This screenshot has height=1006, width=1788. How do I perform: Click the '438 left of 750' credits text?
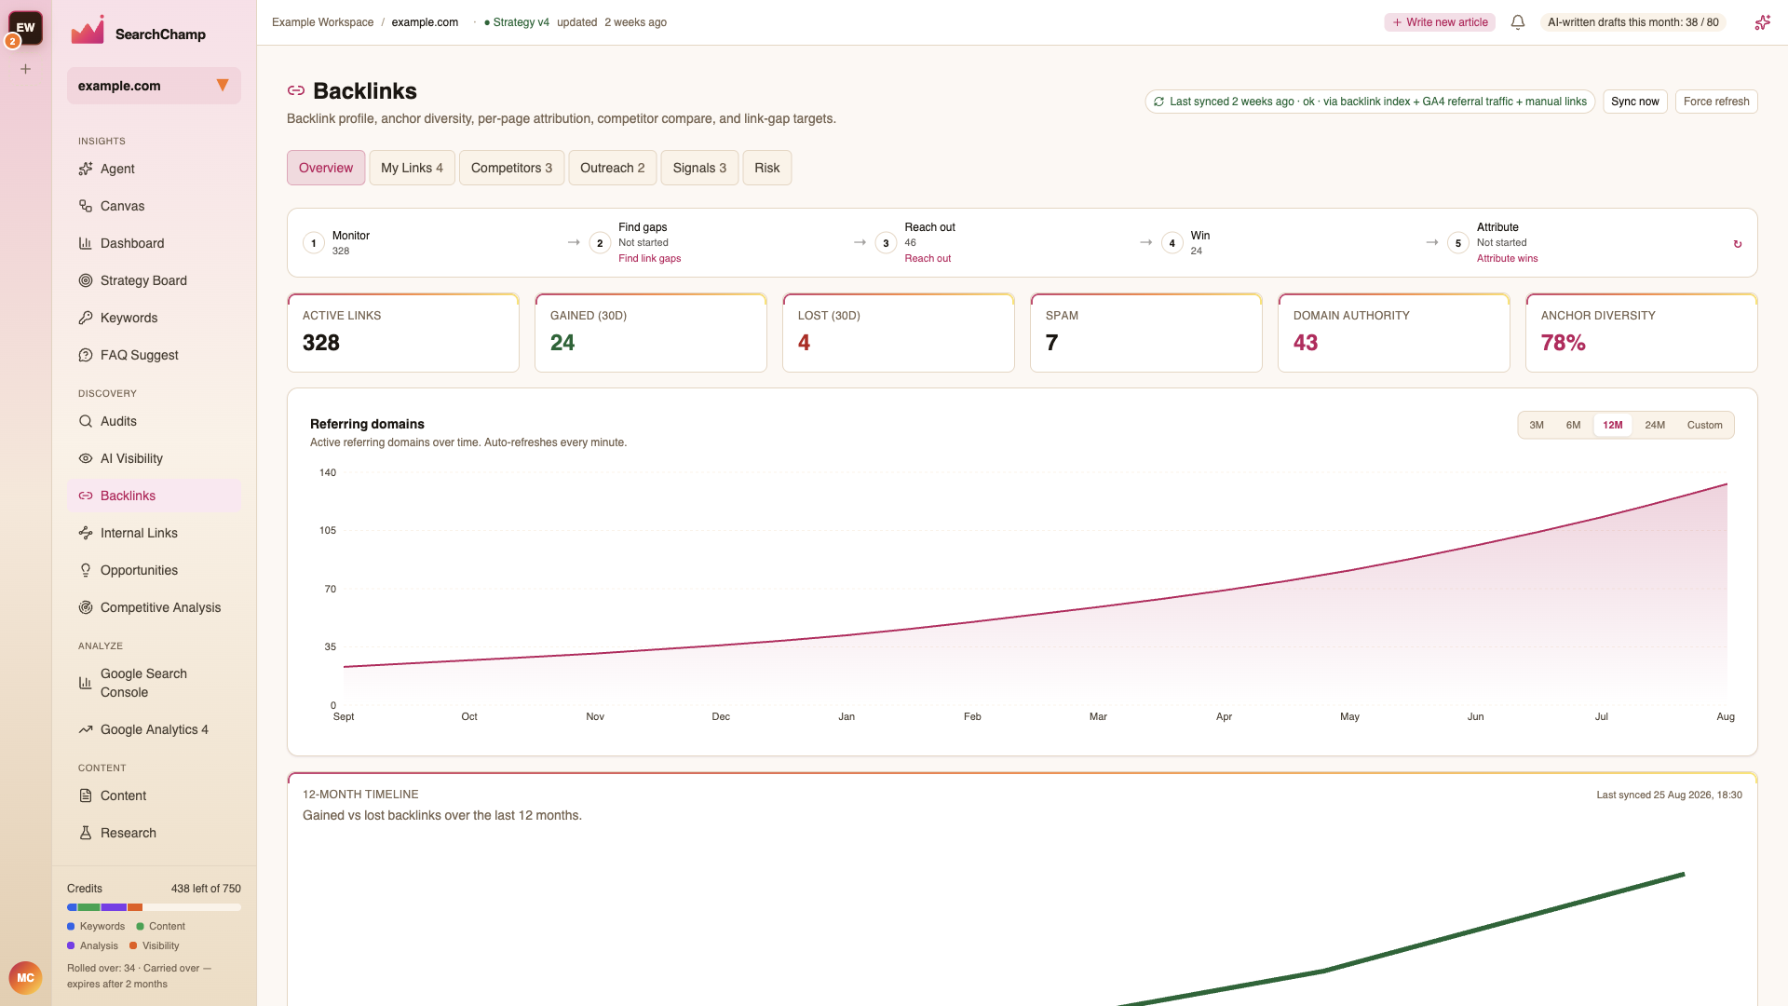point(206,889)
